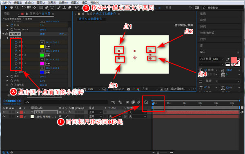
Task: Select the Rectangle shape tool
Action: tap(41, 7)
